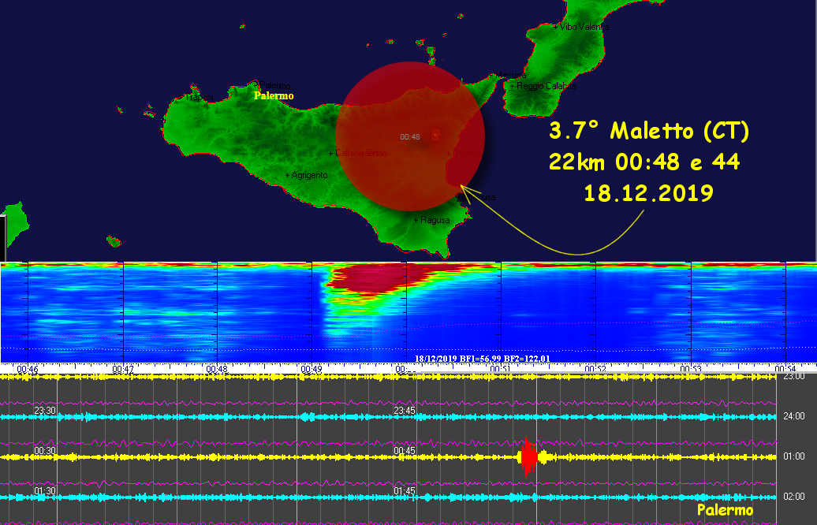The width and height of the screenshot is (817, 525).
Task: Select the 00:49 spectrogram time tick
Action: tap(312, 368)
